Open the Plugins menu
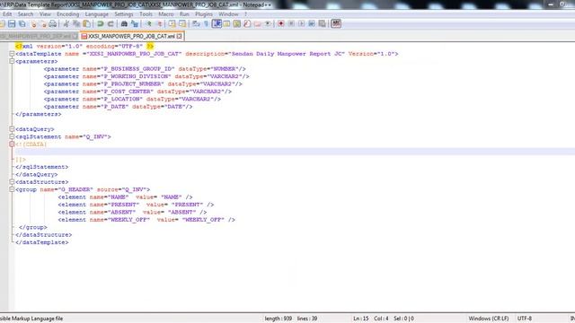Screen dimensions: 575x323 pos(204,14)
